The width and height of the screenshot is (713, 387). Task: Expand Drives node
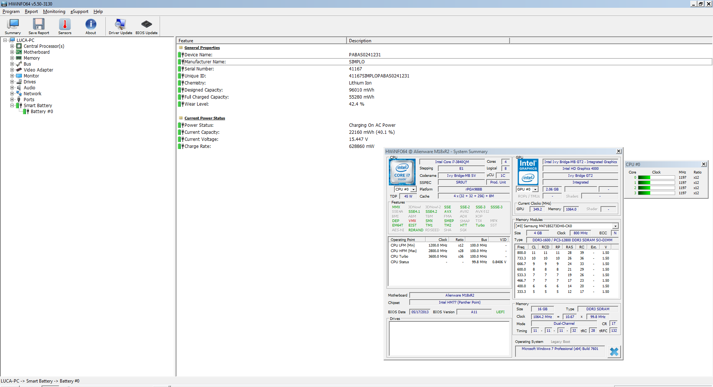pos(12,82)
